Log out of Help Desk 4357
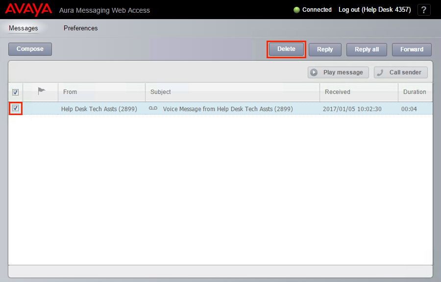The image size is (441, 282). [x=374, y=10]
